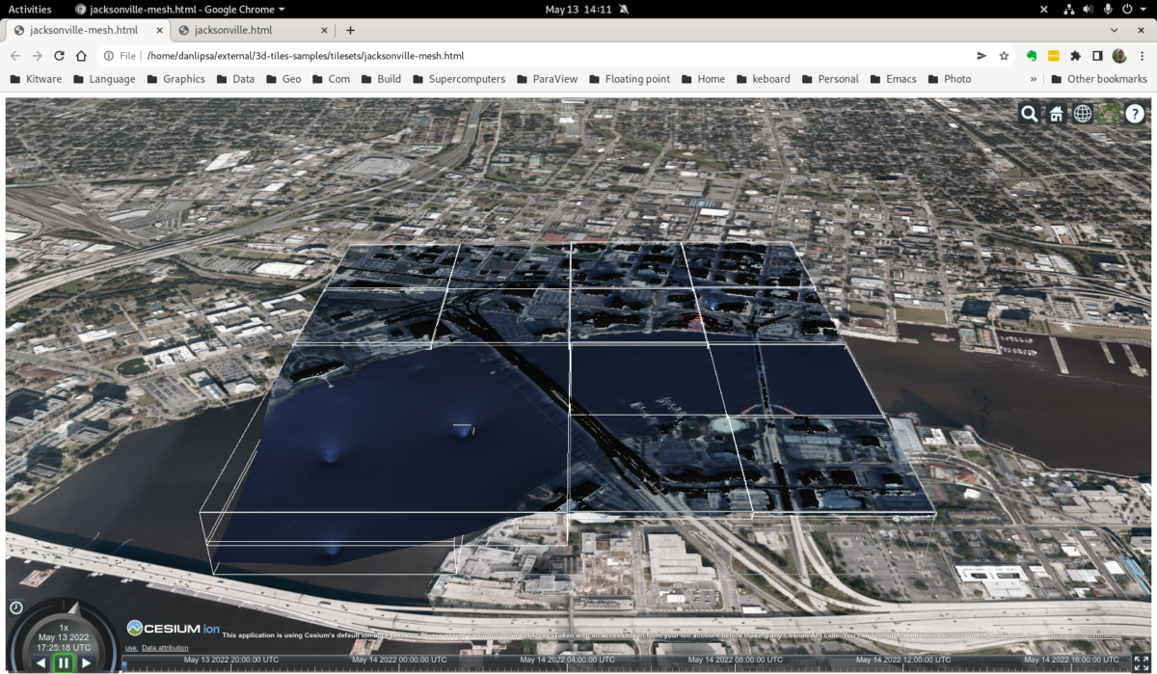Click the Home view button in Cesium toolbar

tap(1056, 114)
